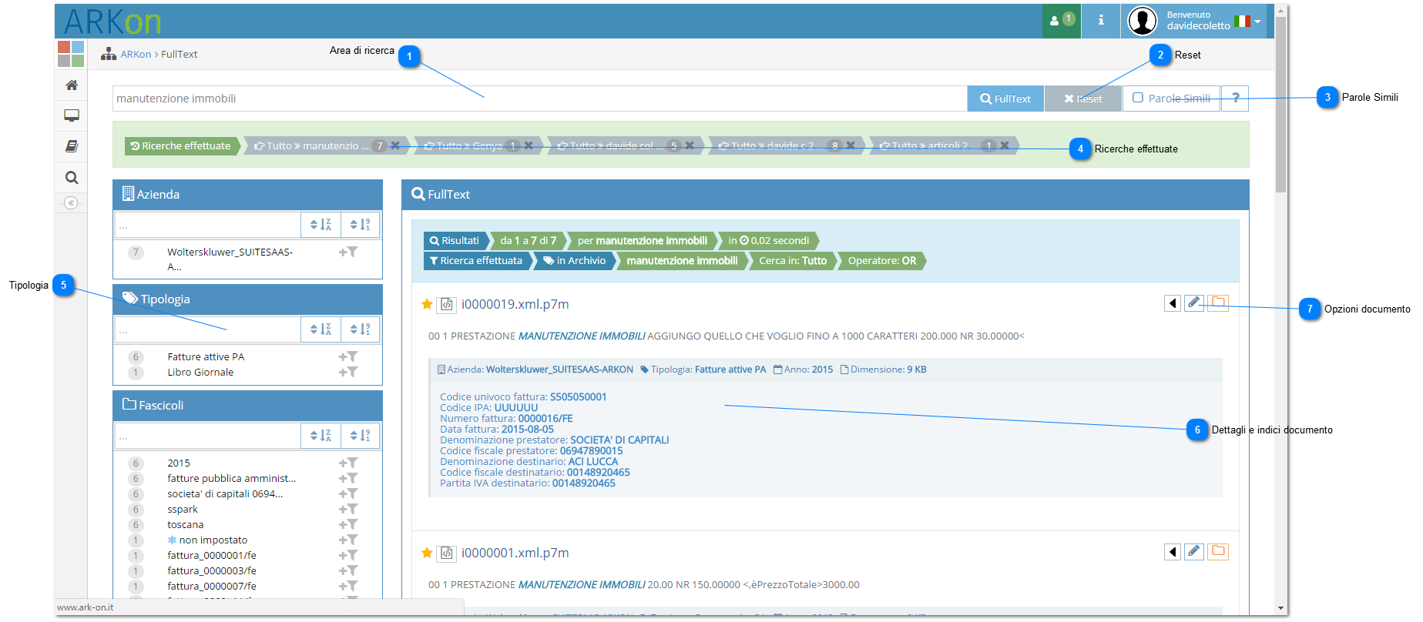Click the 'Cerca in: Tutto' tag
This screenshot has width=1423, height=622.
[x=793, y=261]
